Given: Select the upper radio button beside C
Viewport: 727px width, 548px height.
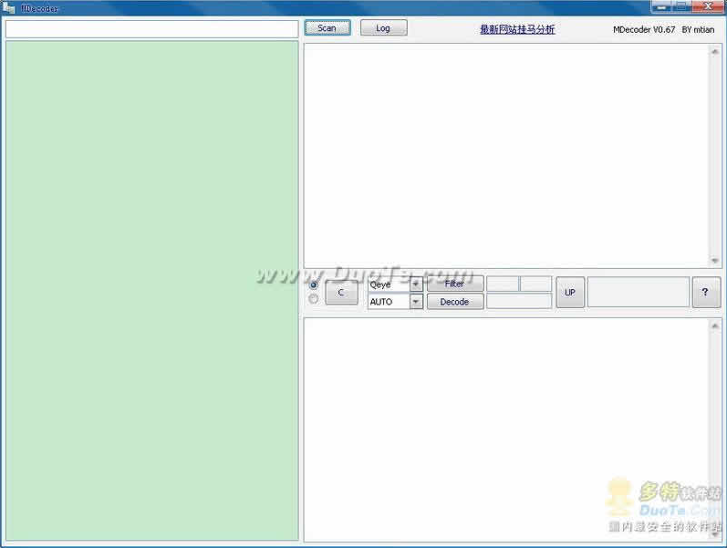Looking at the screenshot, I should [x=314, y=284].
